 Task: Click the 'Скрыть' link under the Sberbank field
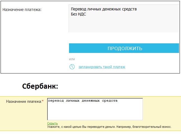(x=52, y=123)
